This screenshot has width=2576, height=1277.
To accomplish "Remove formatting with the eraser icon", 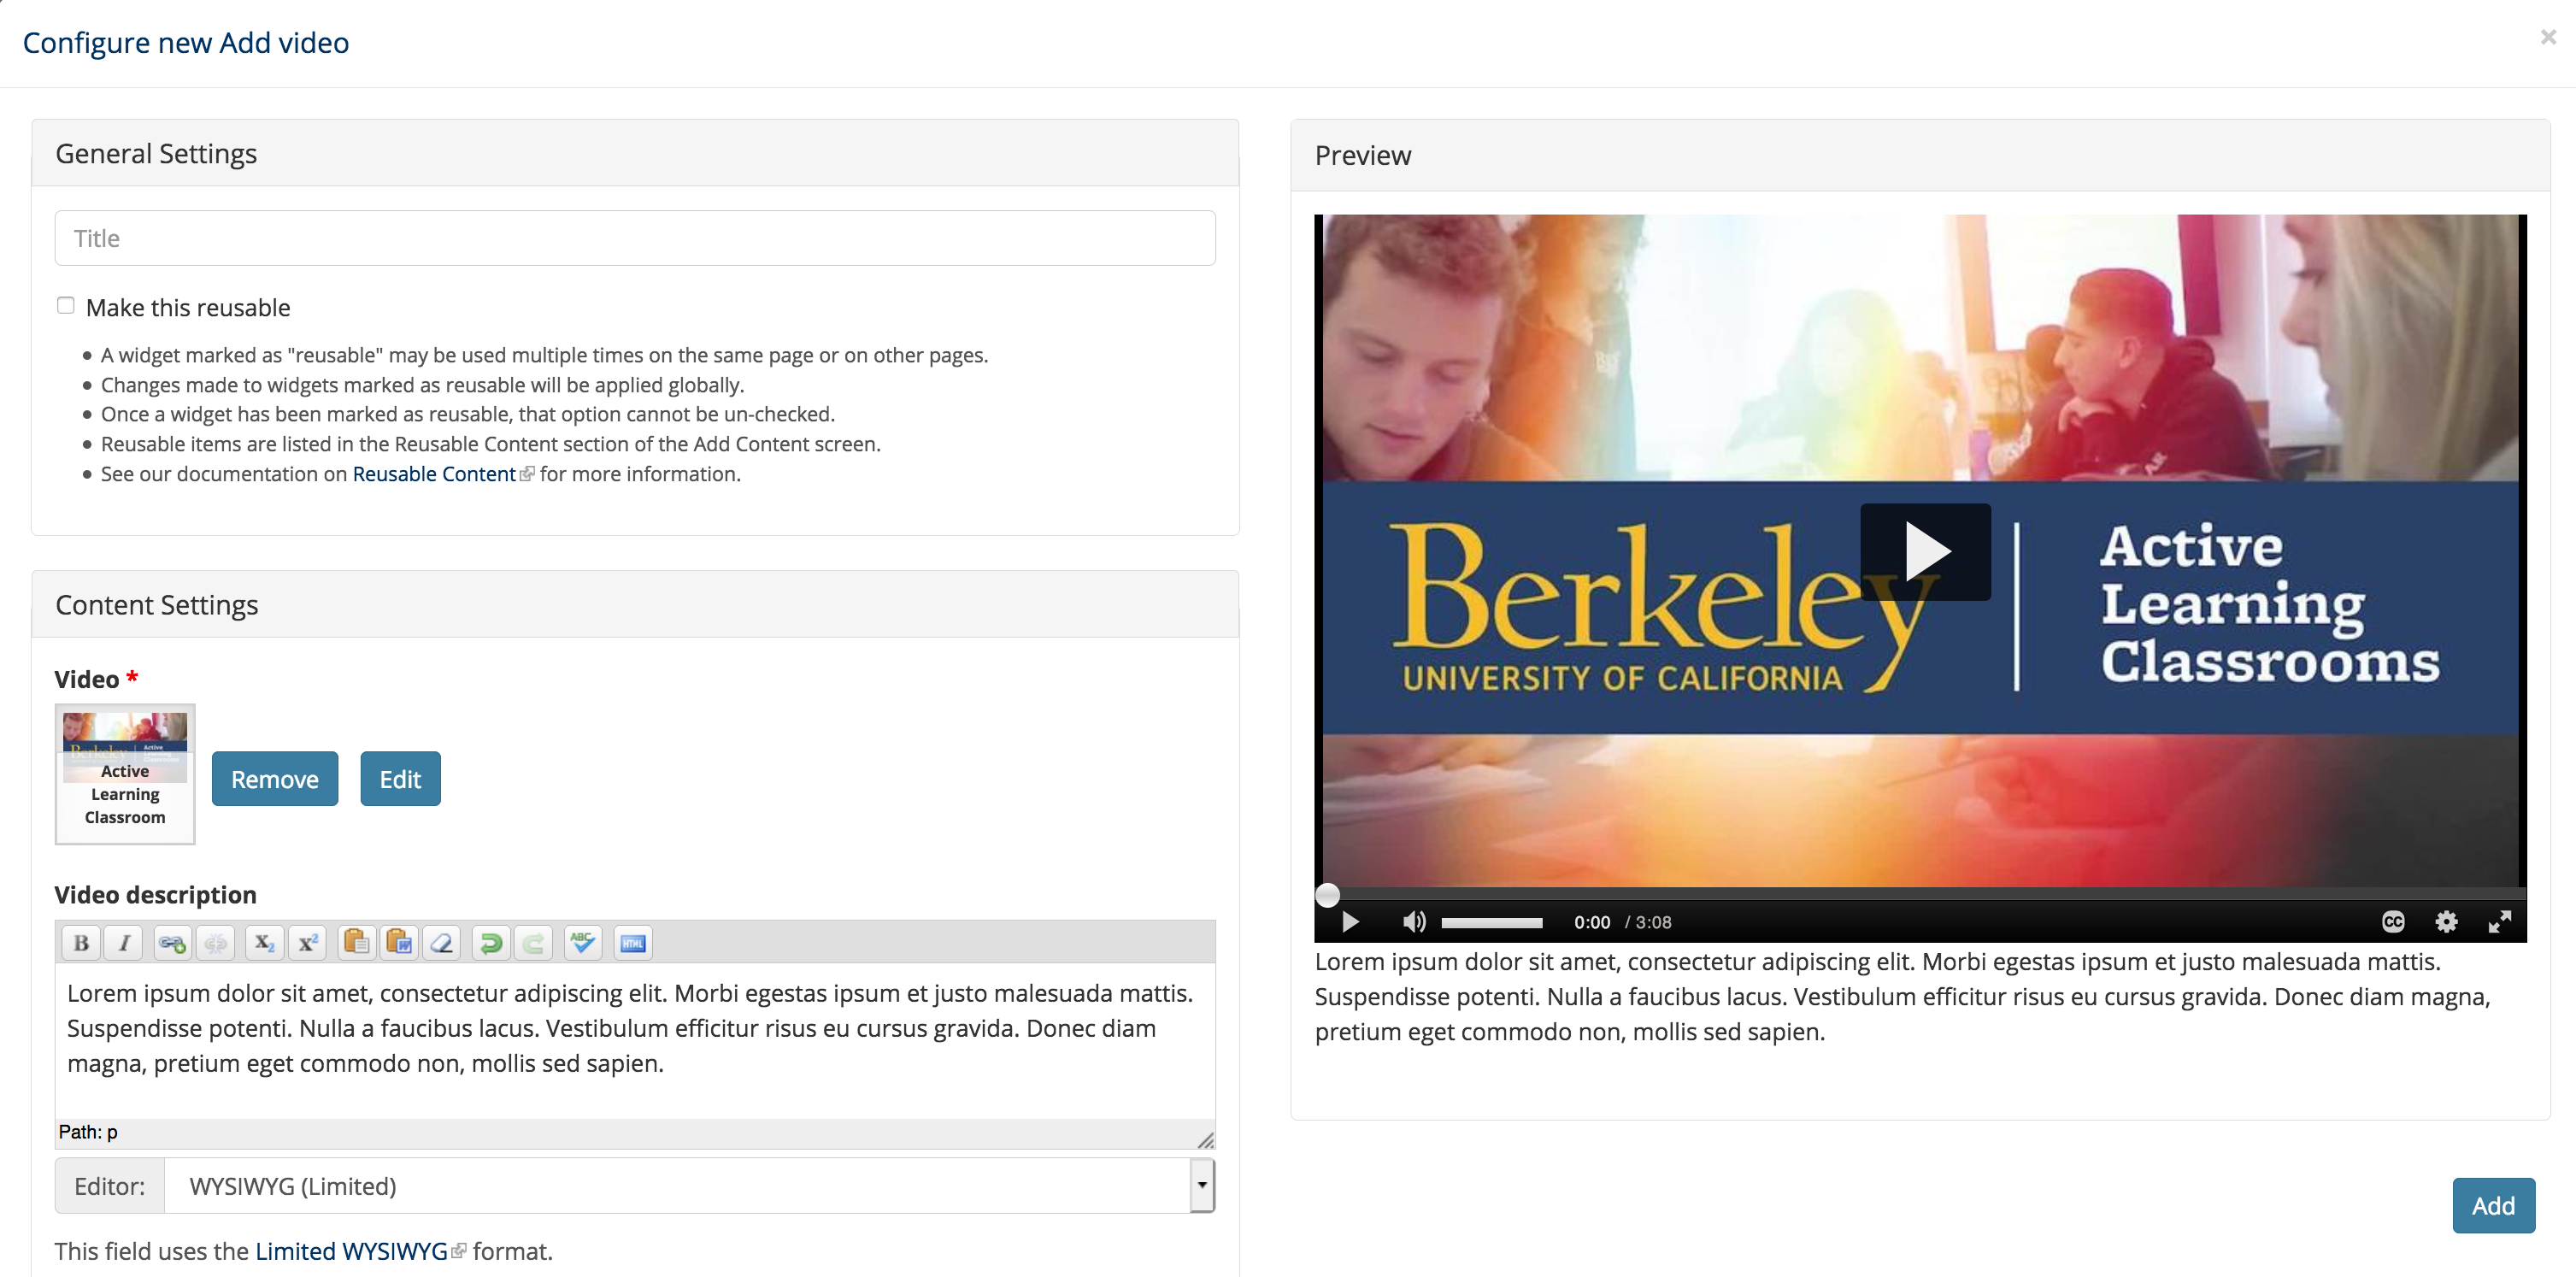I will point(440,941).
